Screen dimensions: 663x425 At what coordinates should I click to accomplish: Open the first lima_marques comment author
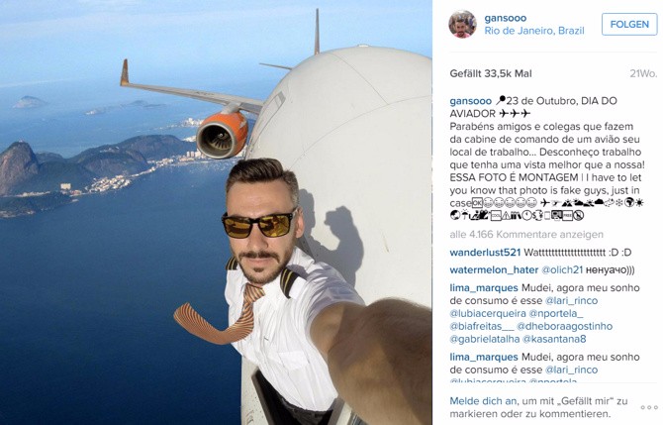[484, 288]
